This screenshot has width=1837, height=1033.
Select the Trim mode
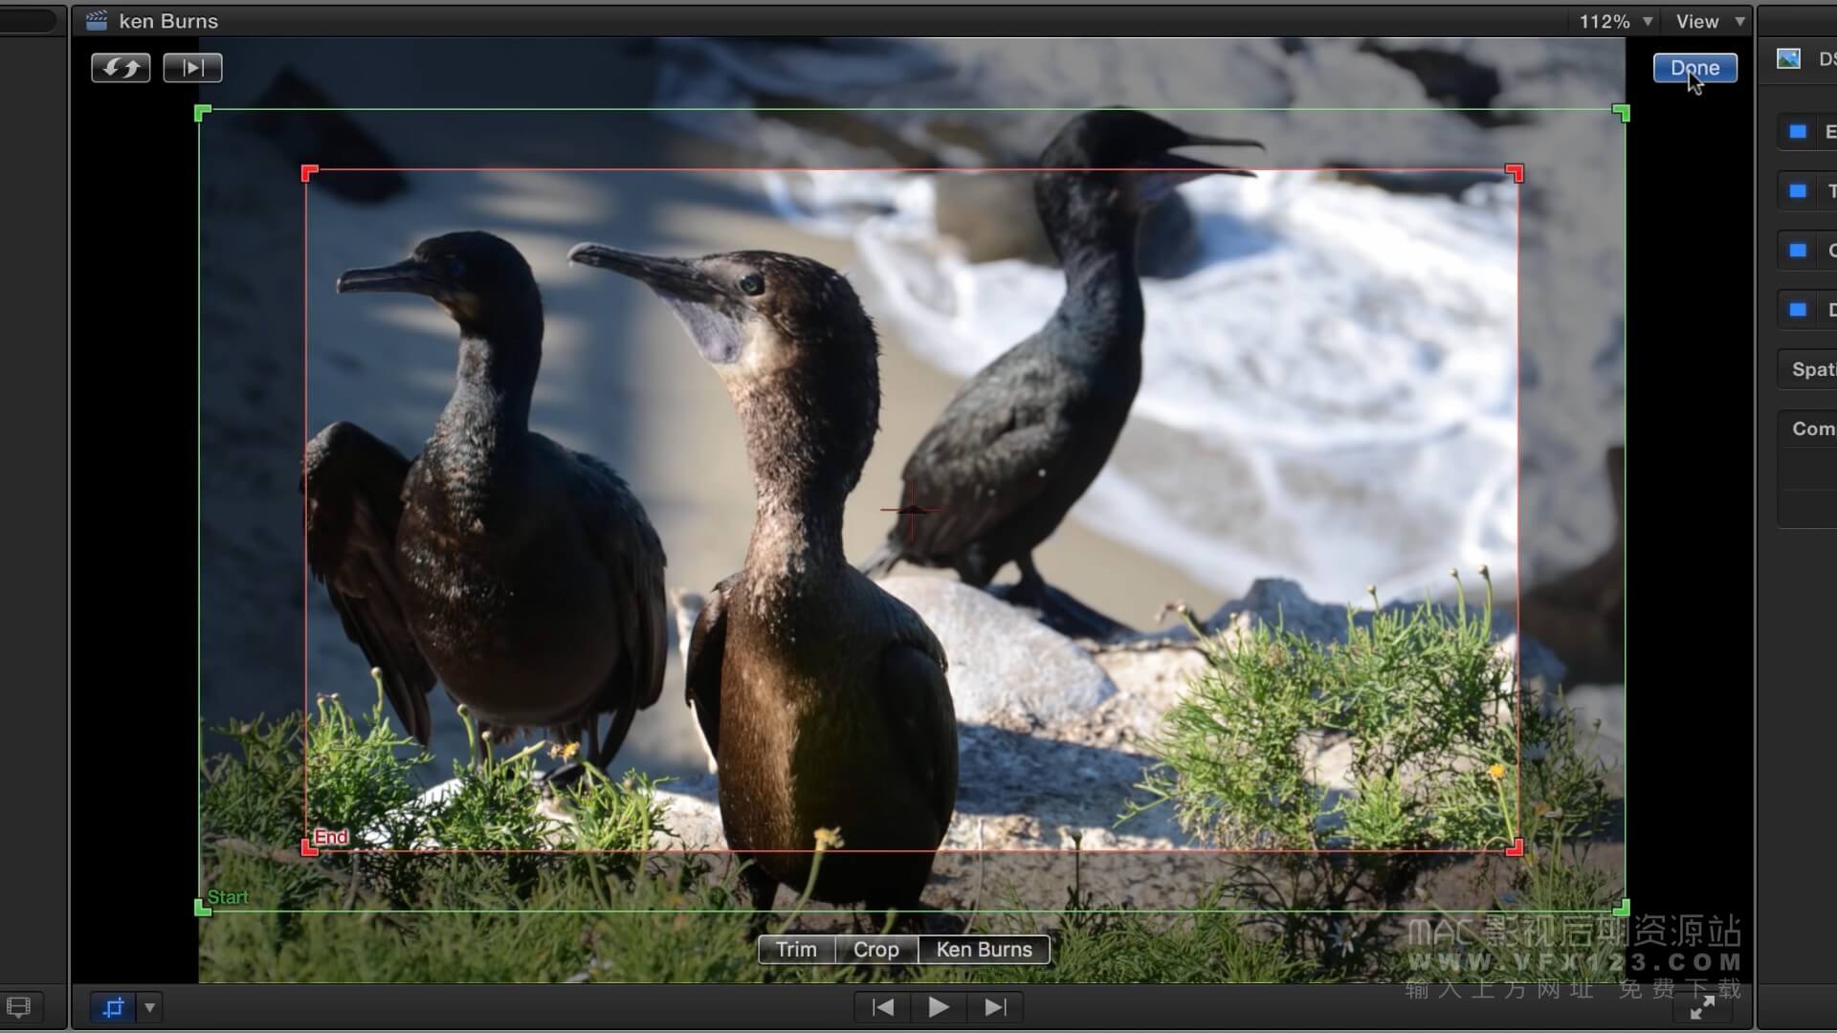[796, 950]
